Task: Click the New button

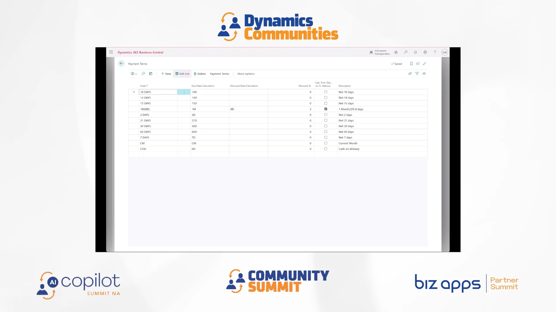Action: (166, 74)
